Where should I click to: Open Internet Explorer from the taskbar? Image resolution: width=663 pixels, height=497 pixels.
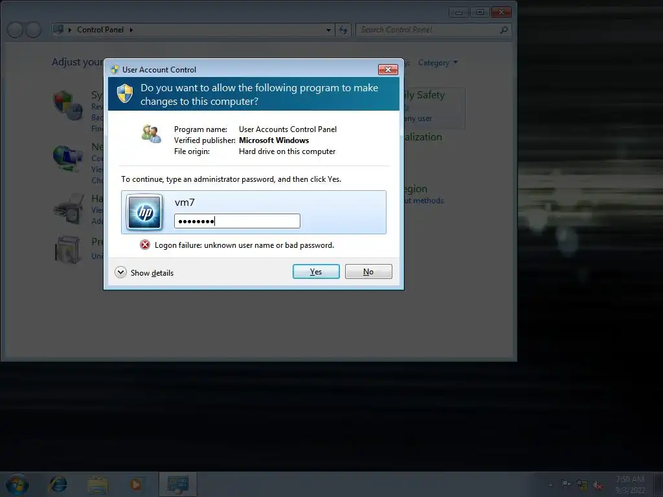point(58,484)
